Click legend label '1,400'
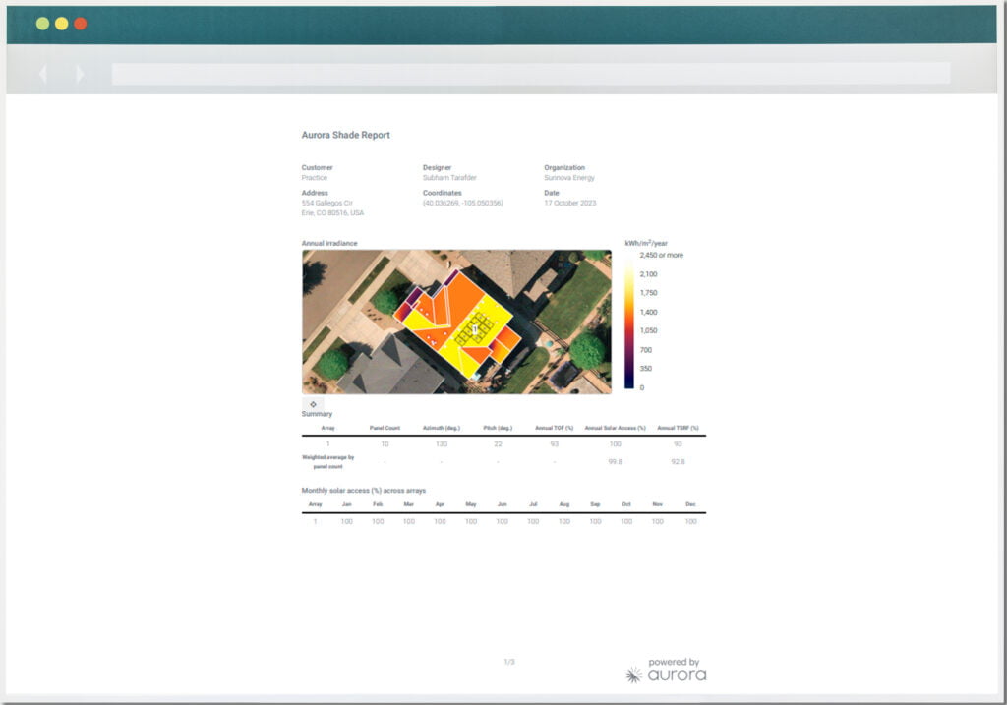 649,312
